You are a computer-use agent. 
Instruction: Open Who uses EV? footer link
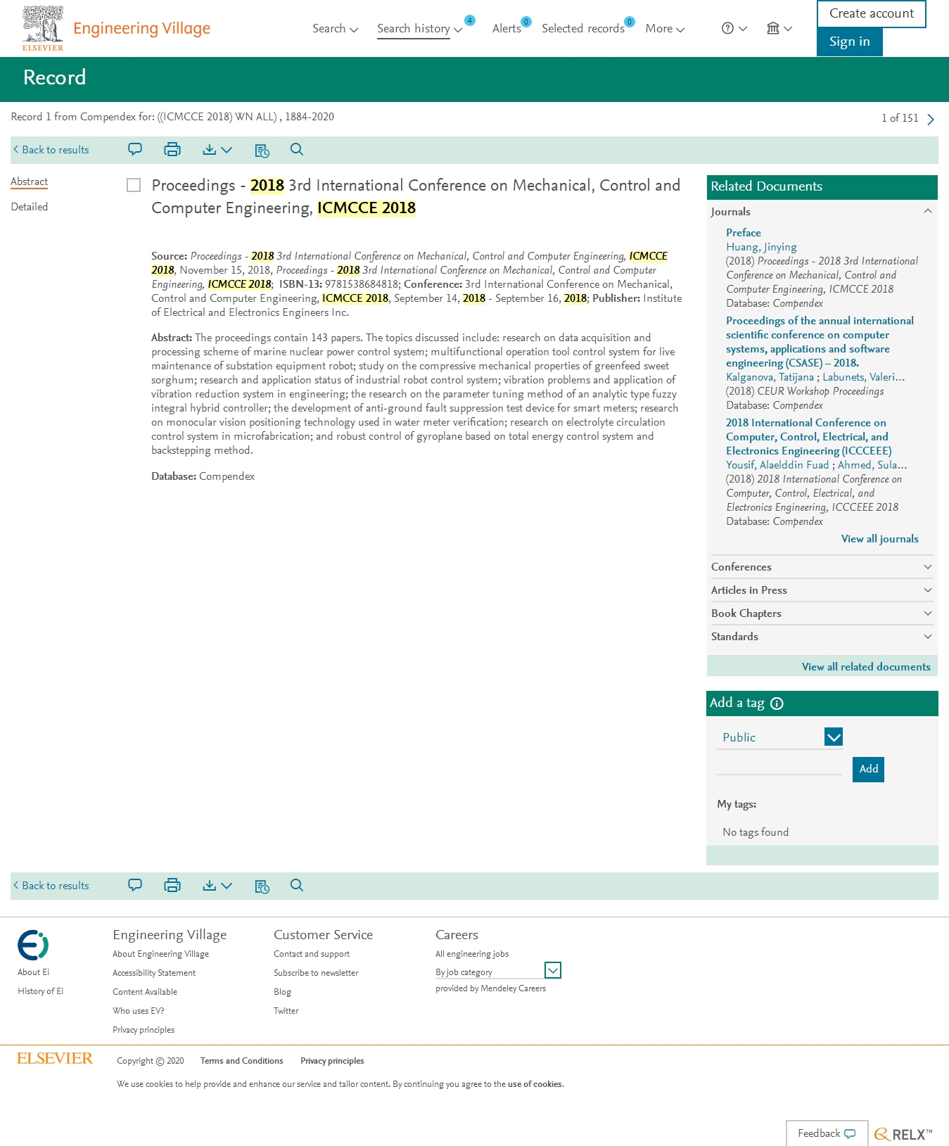point(138,1011)
